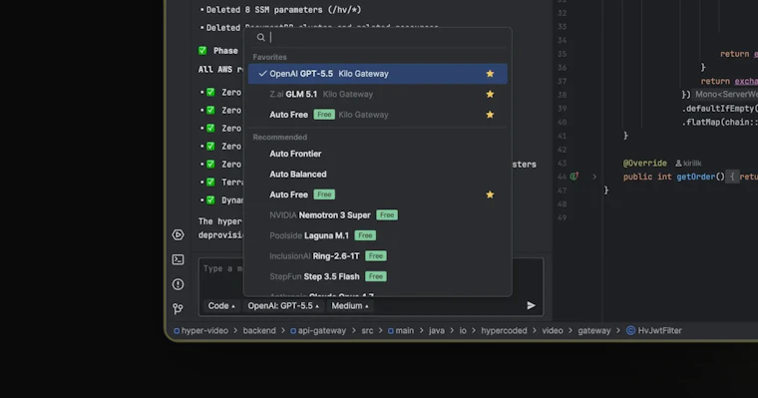Open the Run tool window icon
The width and height of the screenshot is (758, 398).
click(x=178, y=235)
